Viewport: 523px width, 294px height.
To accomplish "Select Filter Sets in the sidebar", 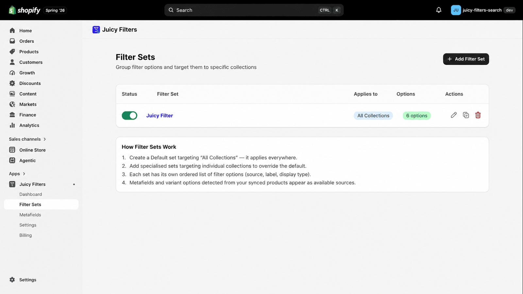I will point(41,204).
